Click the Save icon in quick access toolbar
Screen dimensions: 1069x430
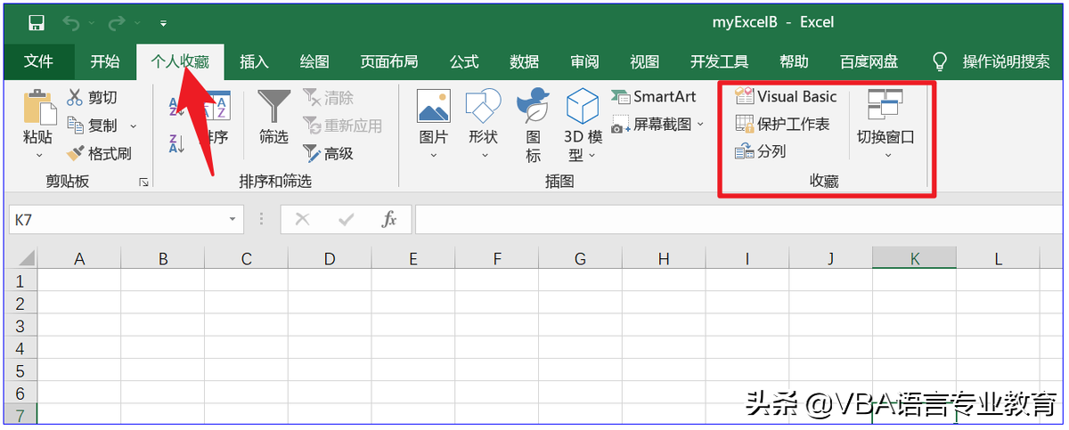tap(37, 22)
